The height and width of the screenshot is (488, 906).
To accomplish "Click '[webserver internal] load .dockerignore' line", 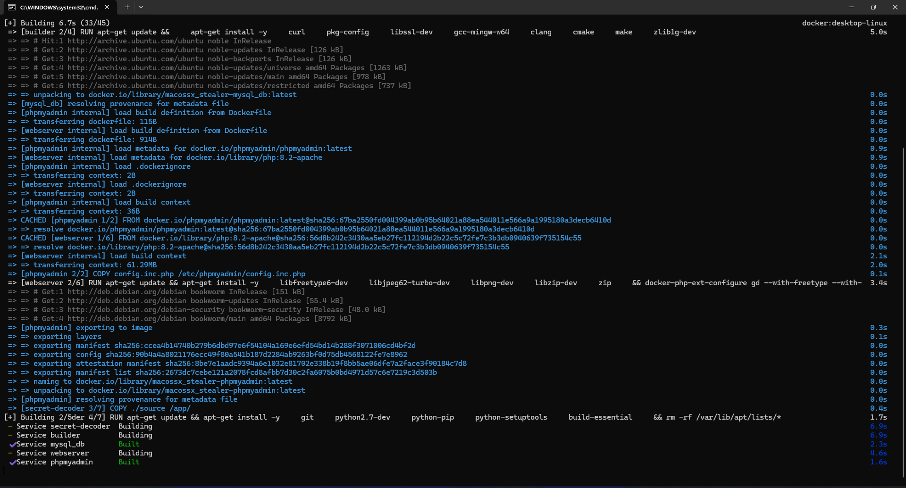I will point(97,184).
